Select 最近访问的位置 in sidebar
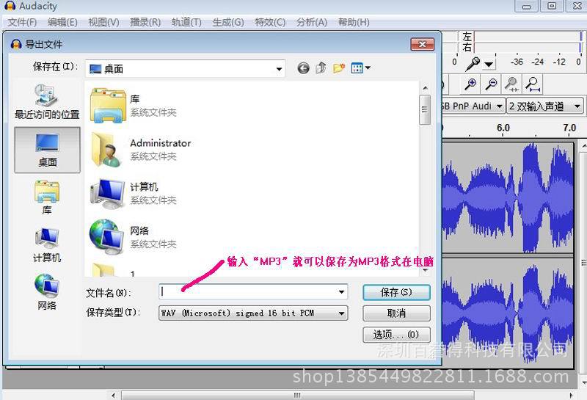The image size is (587, 400). [x=47, y=101]
